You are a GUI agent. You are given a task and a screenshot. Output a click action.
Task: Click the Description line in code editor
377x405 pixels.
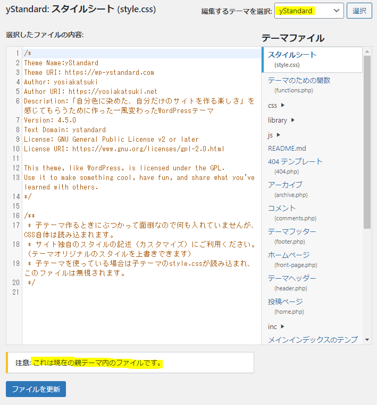tap(139, 106)
